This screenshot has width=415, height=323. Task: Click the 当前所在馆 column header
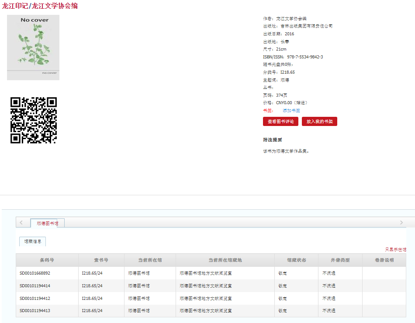click(150, 260)
